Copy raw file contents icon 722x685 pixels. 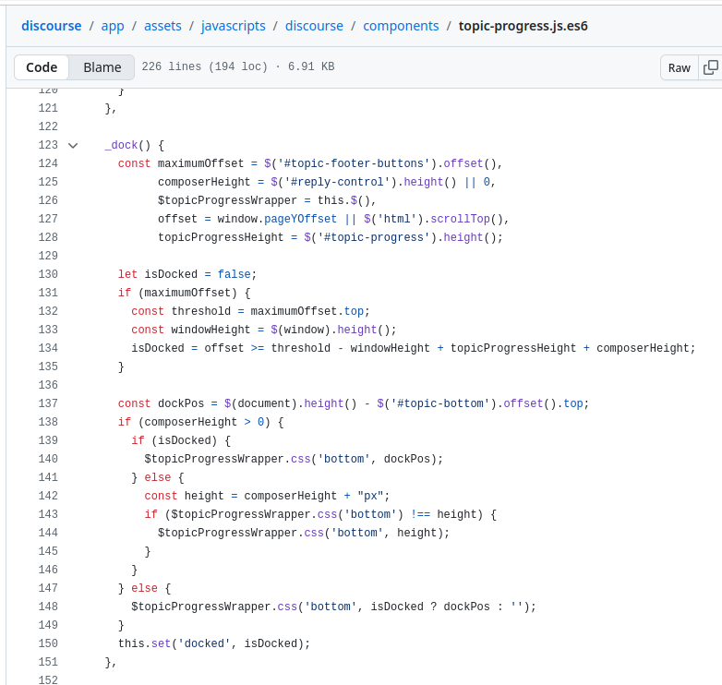710,67
